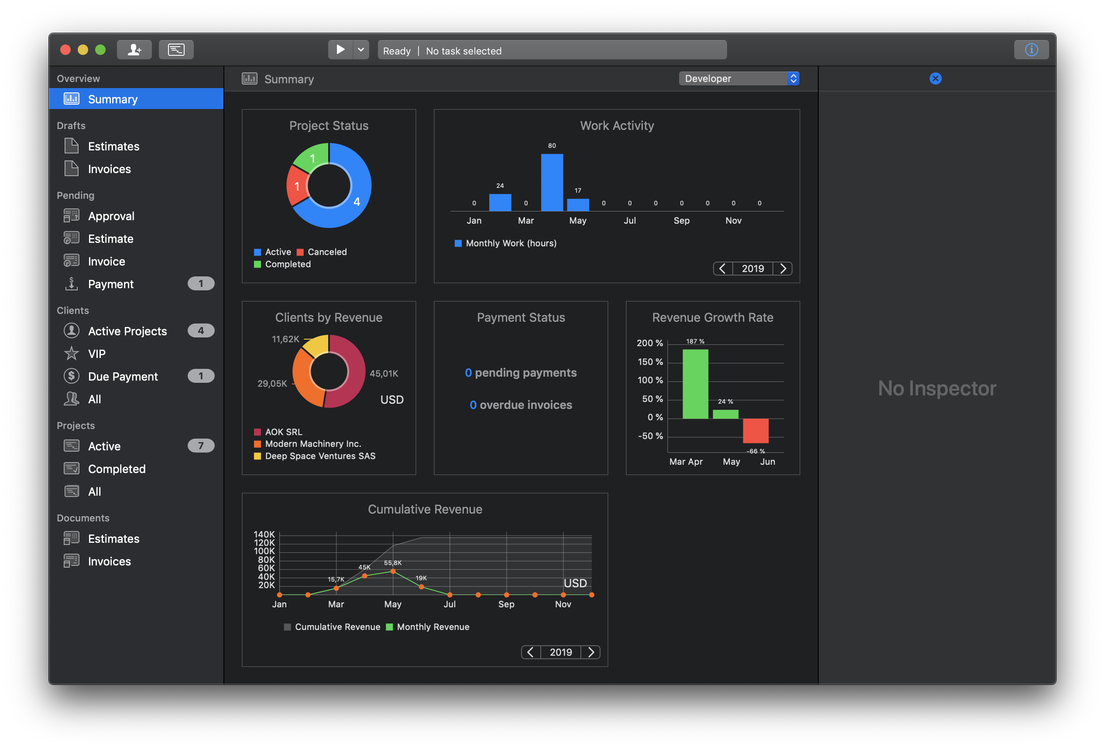Open Pending Payment in sidebar
Viewport: 1105px width, 749px height.
pyautogui.click(x=111, y=284)
